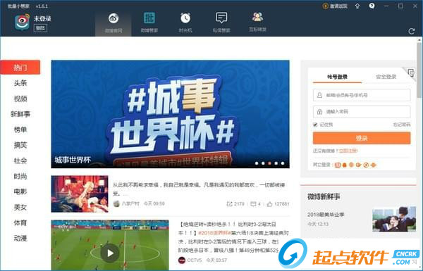Click the 登陆 button under 未登录
Screen dimensions: 423x271
pyautogui.click(x=40, y=28)
